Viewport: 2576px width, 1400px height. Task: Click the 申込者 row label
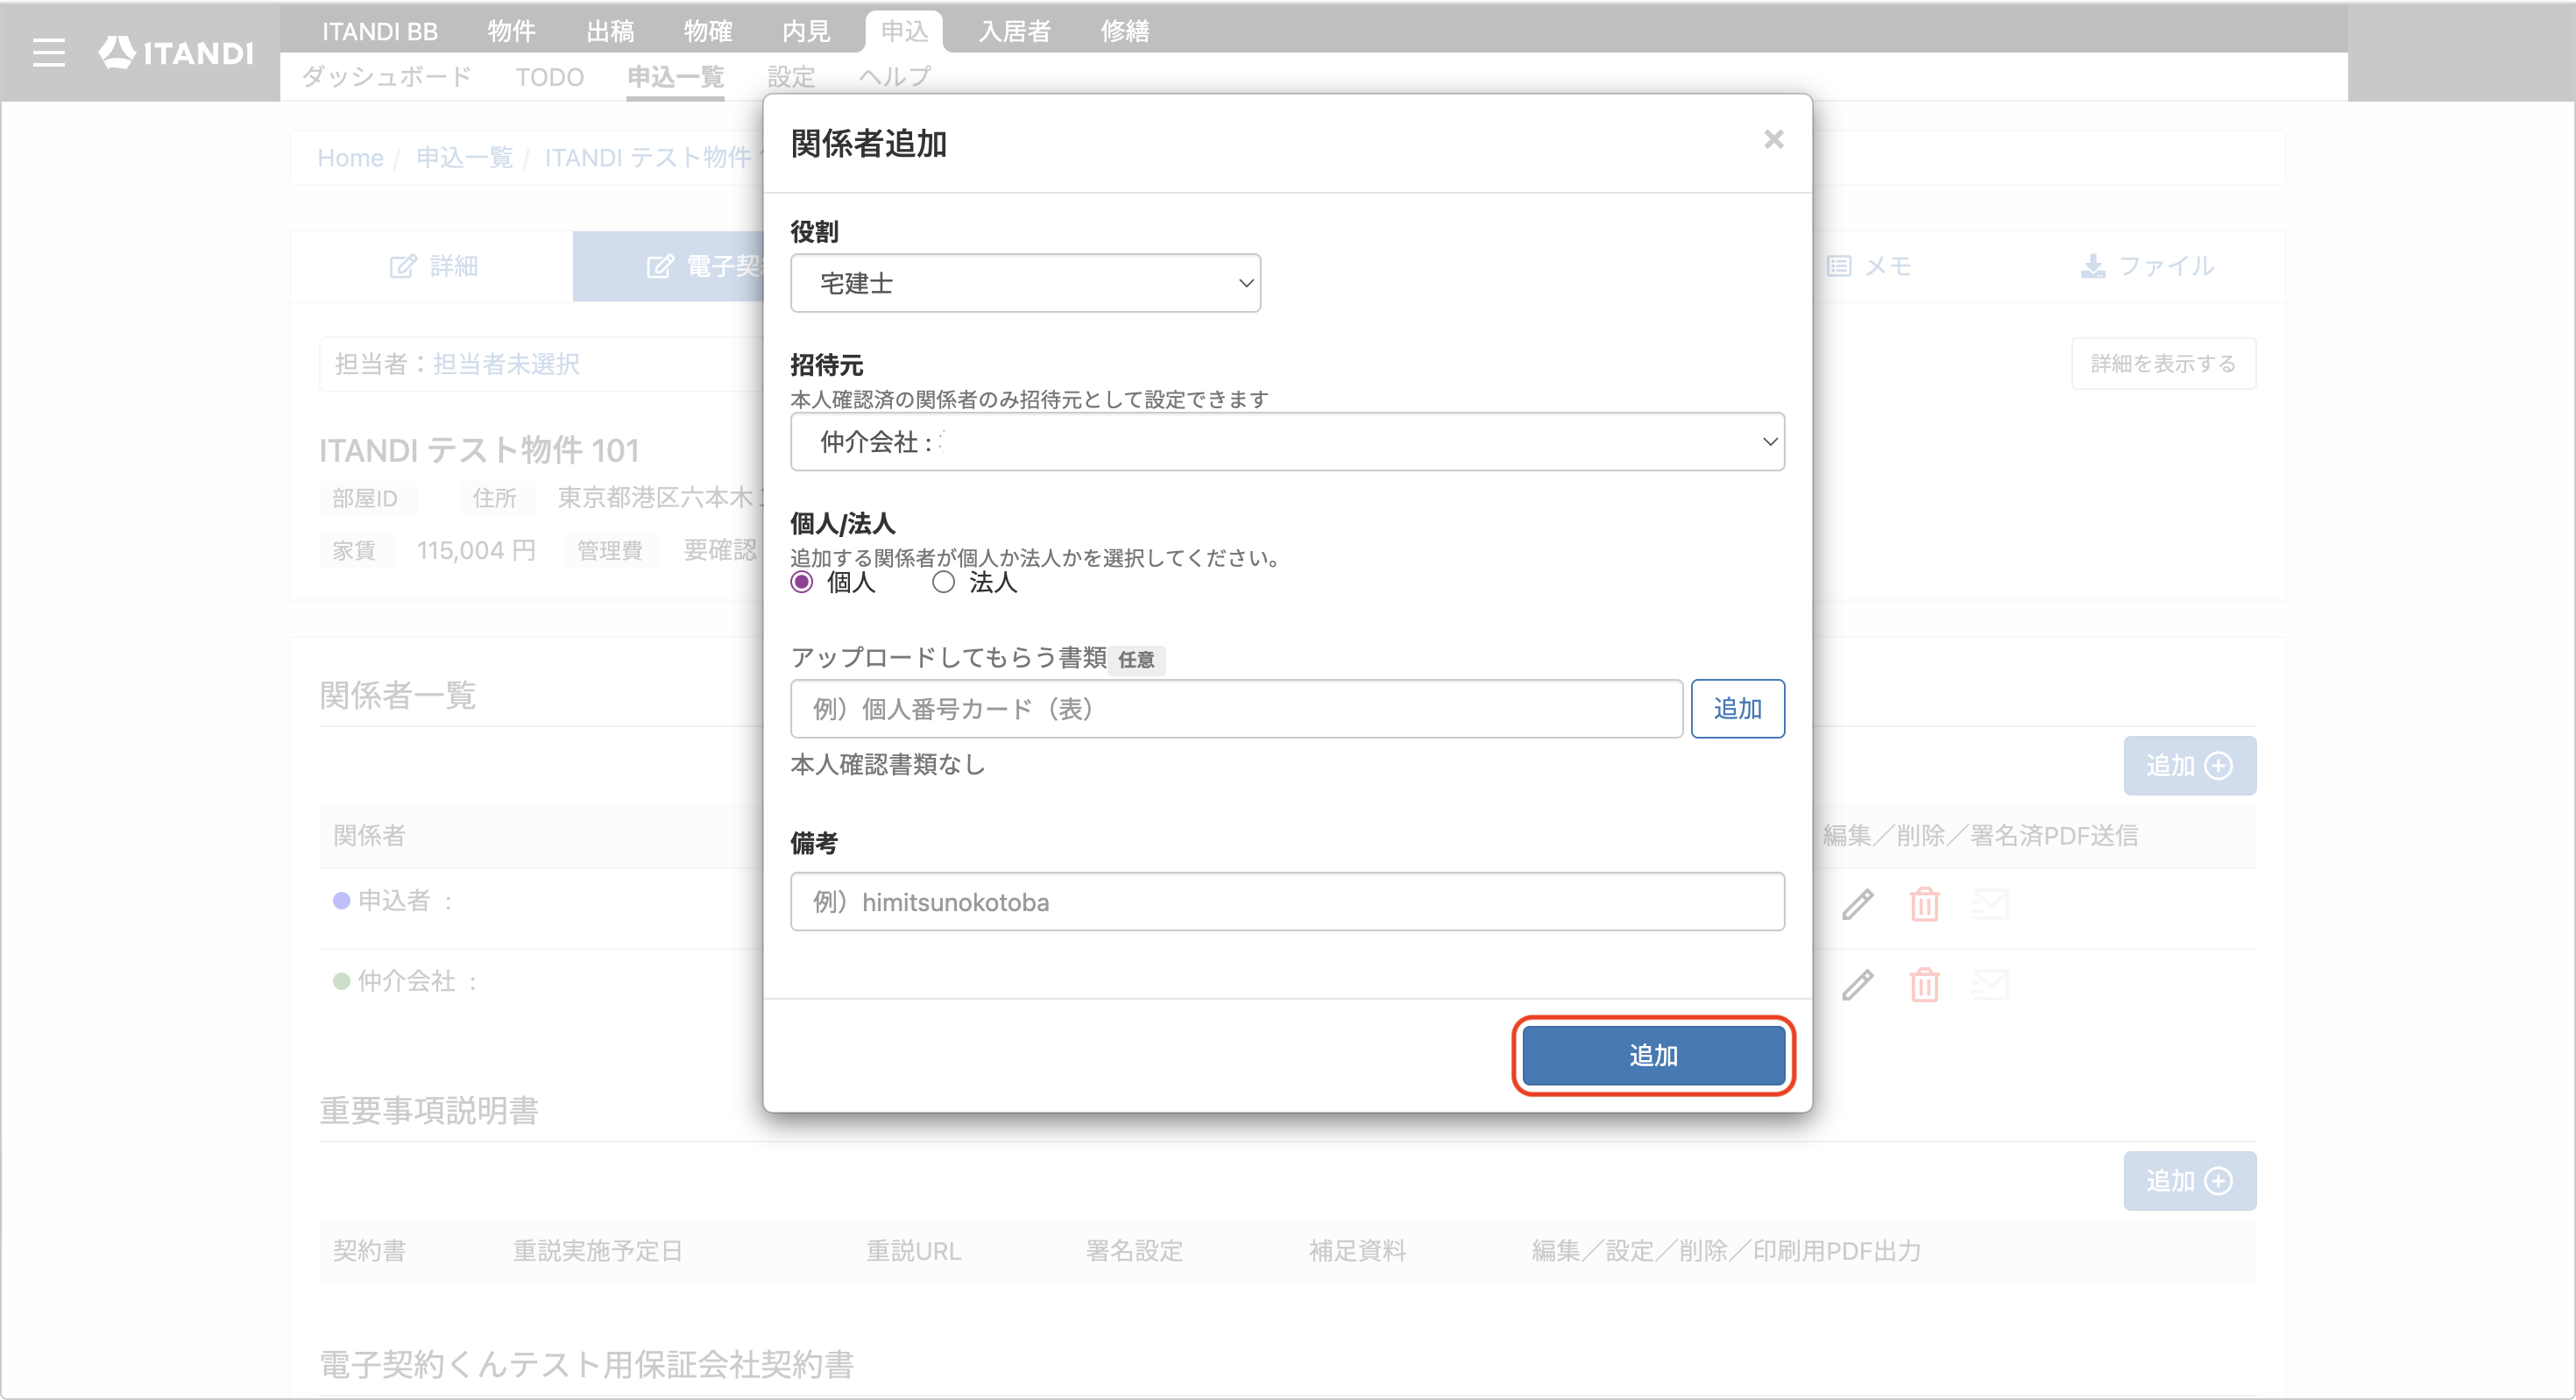[395, 900]
